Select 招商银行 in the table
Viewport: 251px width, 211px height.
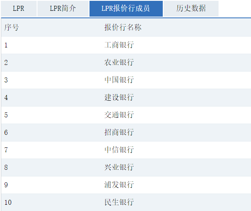coord(119,132)
